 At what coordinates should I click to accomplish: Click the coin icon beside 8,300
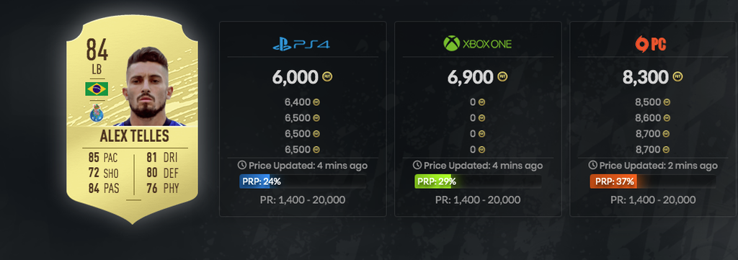[x=677, y=76]
